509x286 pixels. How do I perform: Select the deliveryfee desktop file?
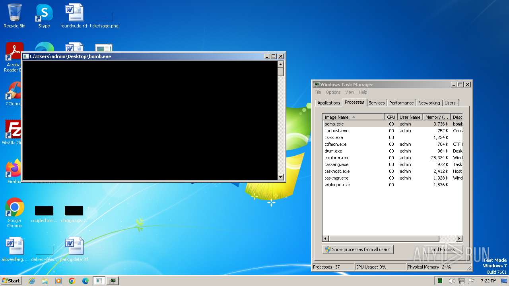click(44, 253)
